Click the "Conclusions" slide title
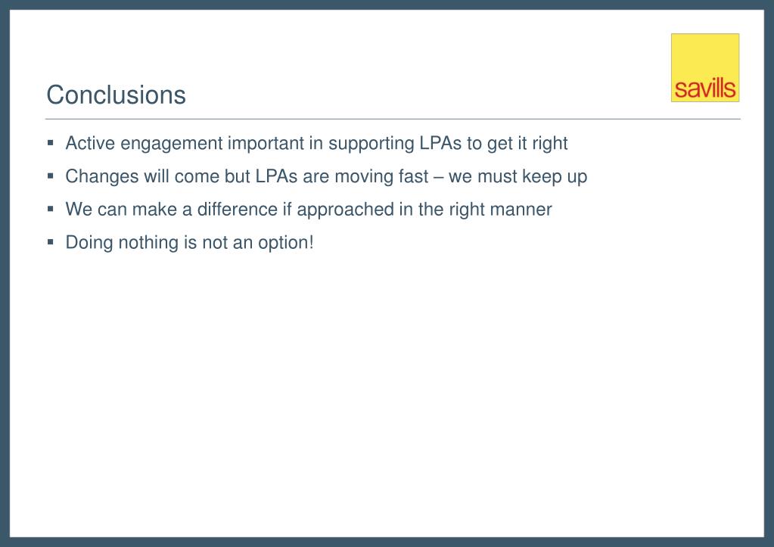The width and height of the screenshot is (774, 547). [116, 95]
